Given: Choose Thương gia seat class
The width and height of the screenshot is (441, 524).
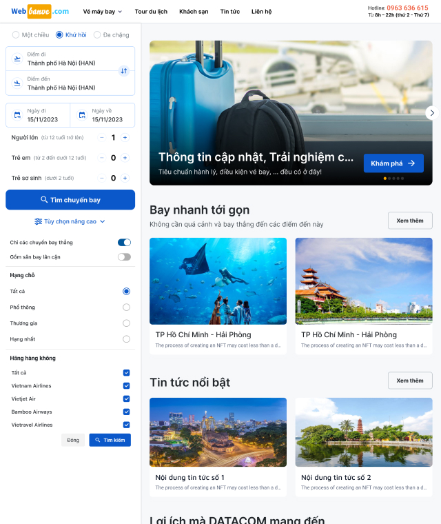Looking at the screenshot, I should pos(126,323).
